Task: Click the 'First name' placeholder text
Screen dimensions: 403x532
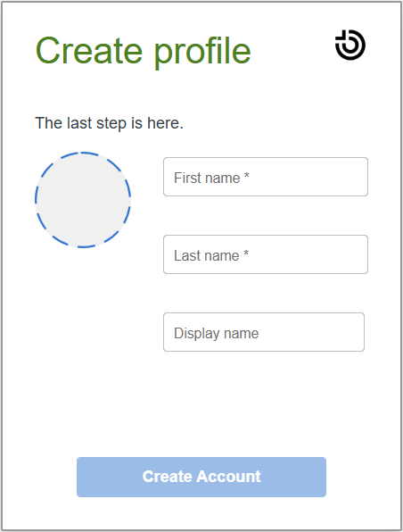Action: 207,178
